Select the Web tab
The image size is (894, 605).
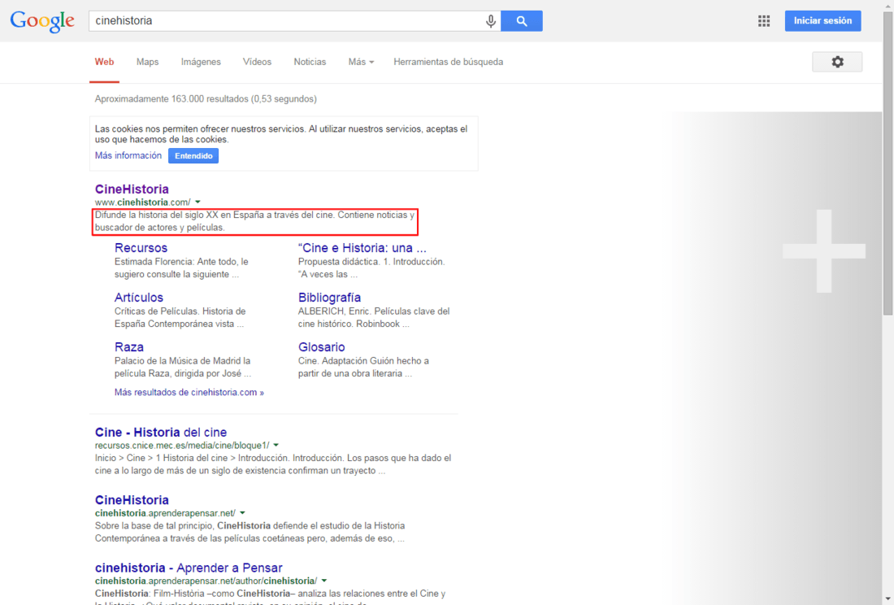click(104, 62)
